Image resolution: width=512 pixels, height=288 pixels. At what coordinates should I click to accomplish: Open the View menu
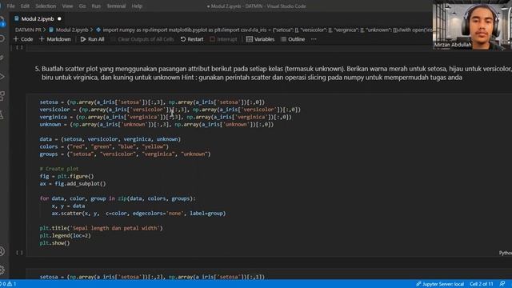click(67, 6)
